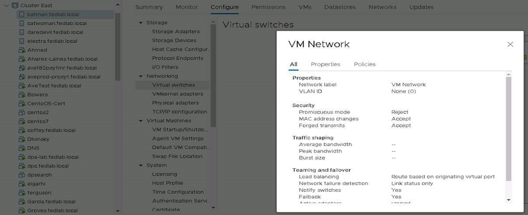The width and height of the screenshot is (528, 215).
Task: Collapse the Networking section
Action: 141,76
